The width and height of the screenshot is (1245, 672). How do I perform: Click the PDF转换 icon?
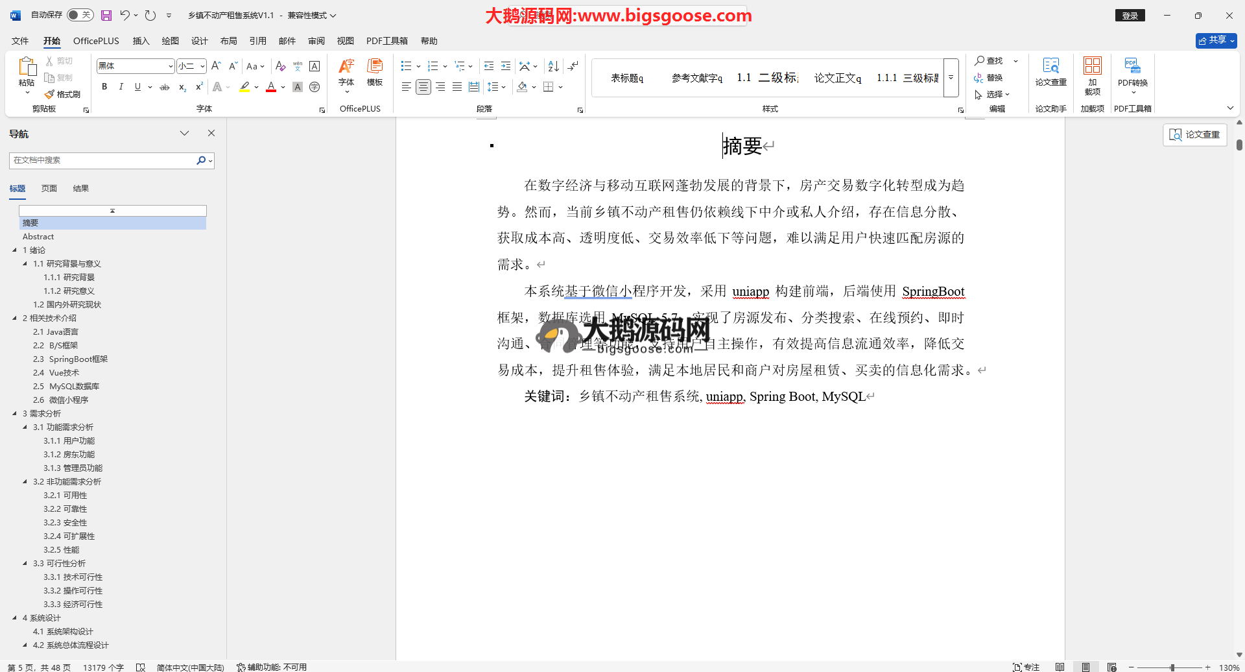1132,71
